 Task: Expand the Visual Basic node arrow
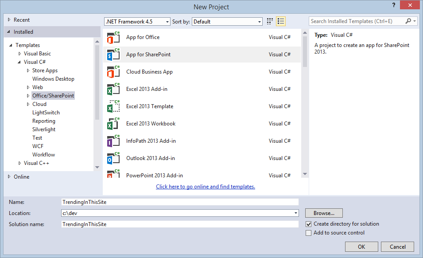[19, 54]
